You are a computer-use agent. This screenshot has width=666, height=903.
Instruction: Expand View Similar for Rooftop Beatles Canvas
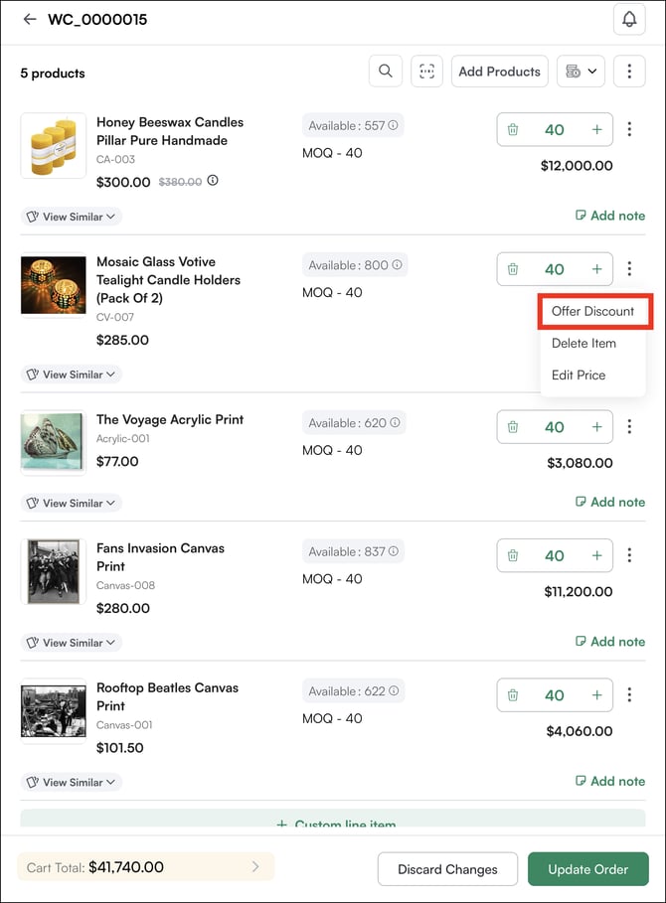(72, 783)
